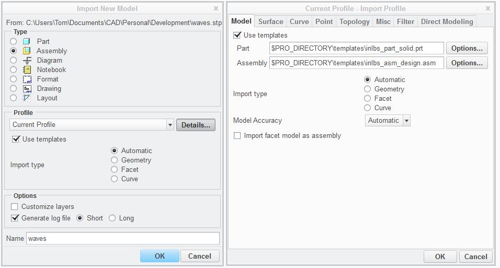Enable Import facet model as assembly
This screenshot has width=500, height=268.
[237, 136]
